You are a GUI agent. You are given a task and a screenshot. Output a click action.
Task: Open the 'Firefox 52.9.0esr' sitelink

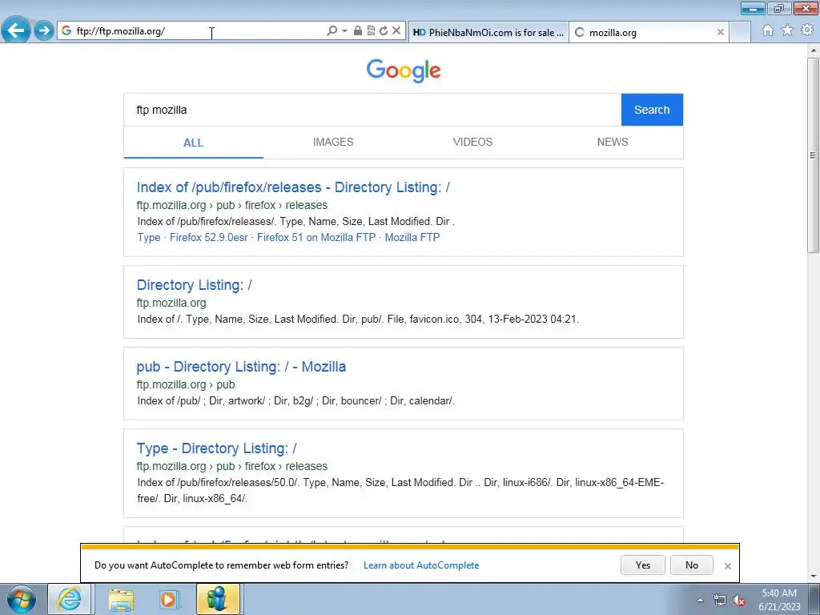pyautogui.click(x=209, y=237)
